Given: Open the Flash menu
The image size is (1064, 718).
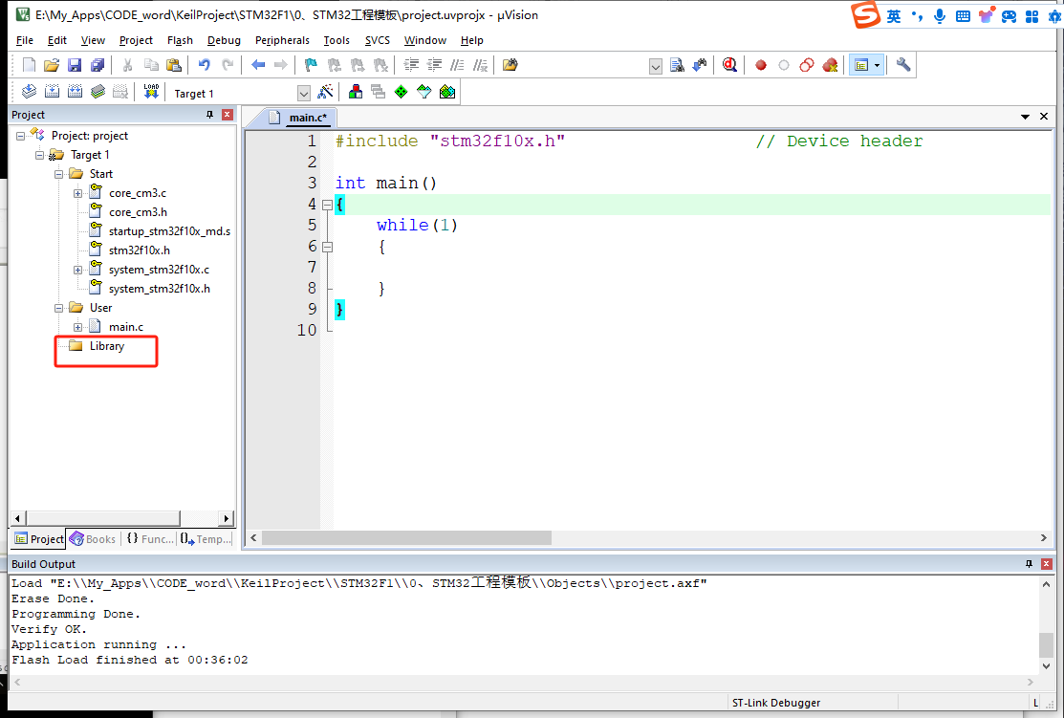Looking at the screenshot, I should pos(180,40).
